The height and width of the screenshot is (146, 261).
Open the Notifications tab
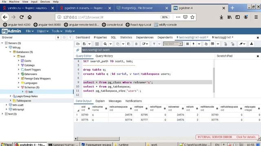[x=134, y=101]
